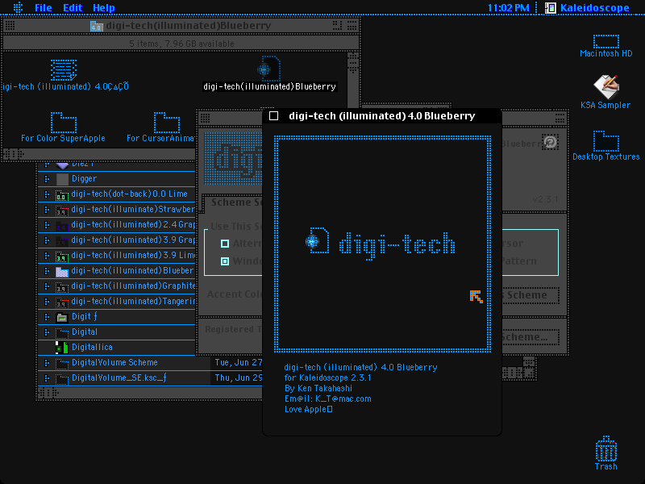Click the Digitallica scheme file icon

[62, 348]
